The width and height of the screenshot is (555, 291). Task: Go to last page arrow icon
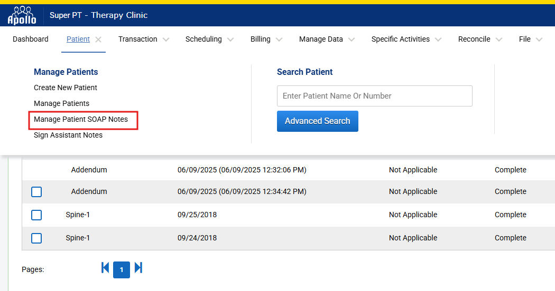coord(138,268)
